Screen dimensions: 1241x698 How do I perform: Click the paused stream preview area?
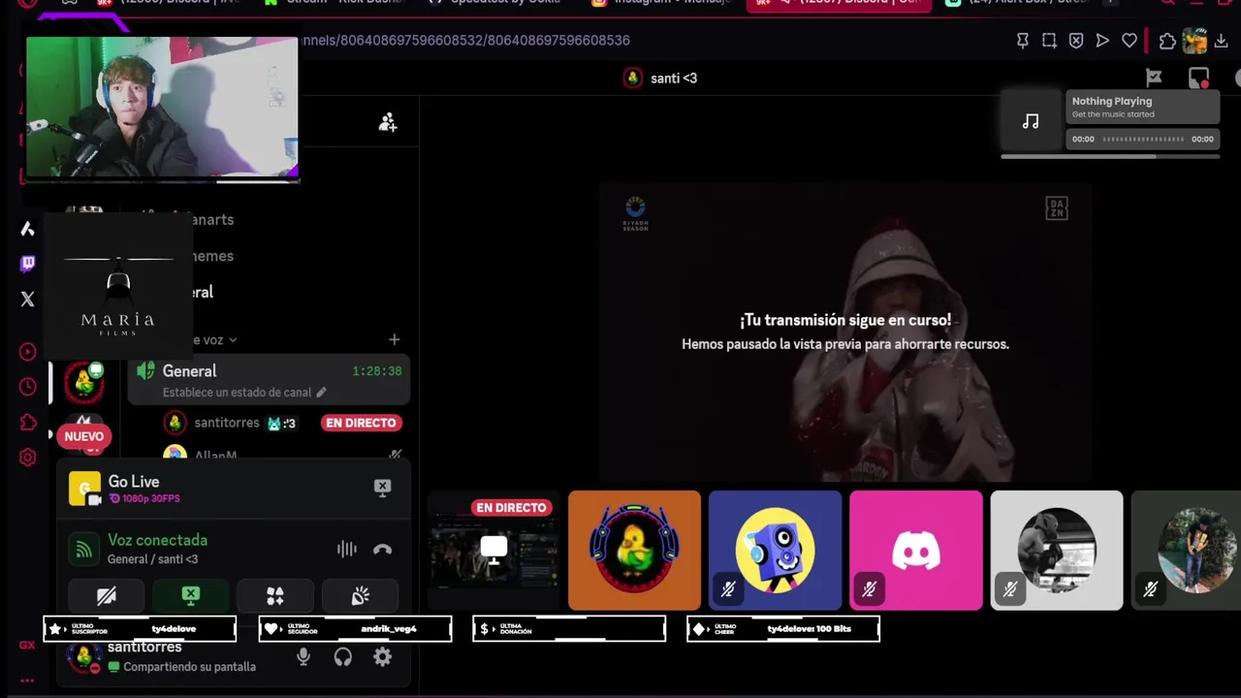(845, 333)
